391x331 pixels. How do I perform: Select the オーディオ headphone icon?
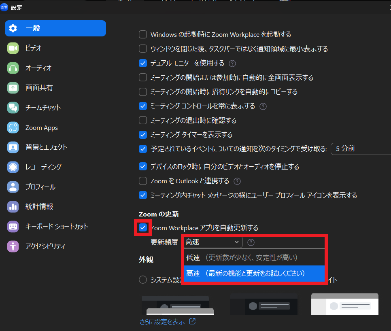coord(13,68)
